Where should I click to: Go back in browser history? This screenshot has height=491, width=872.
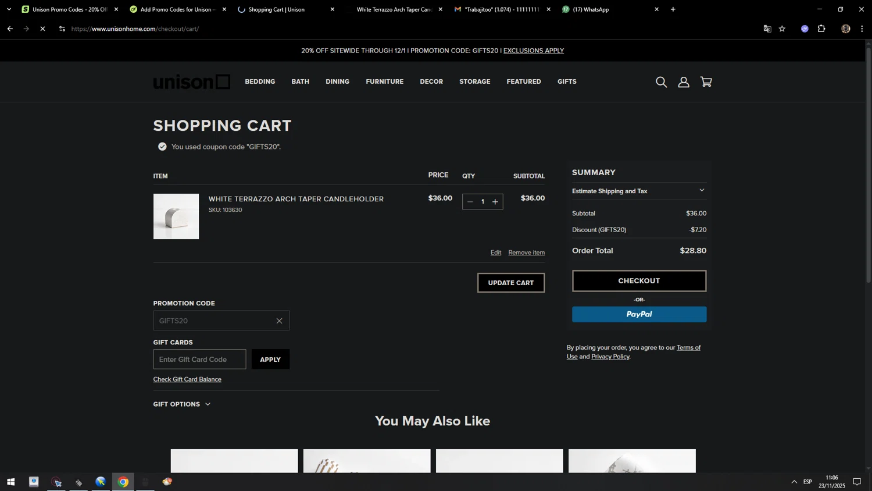click(x=10, y=29)
